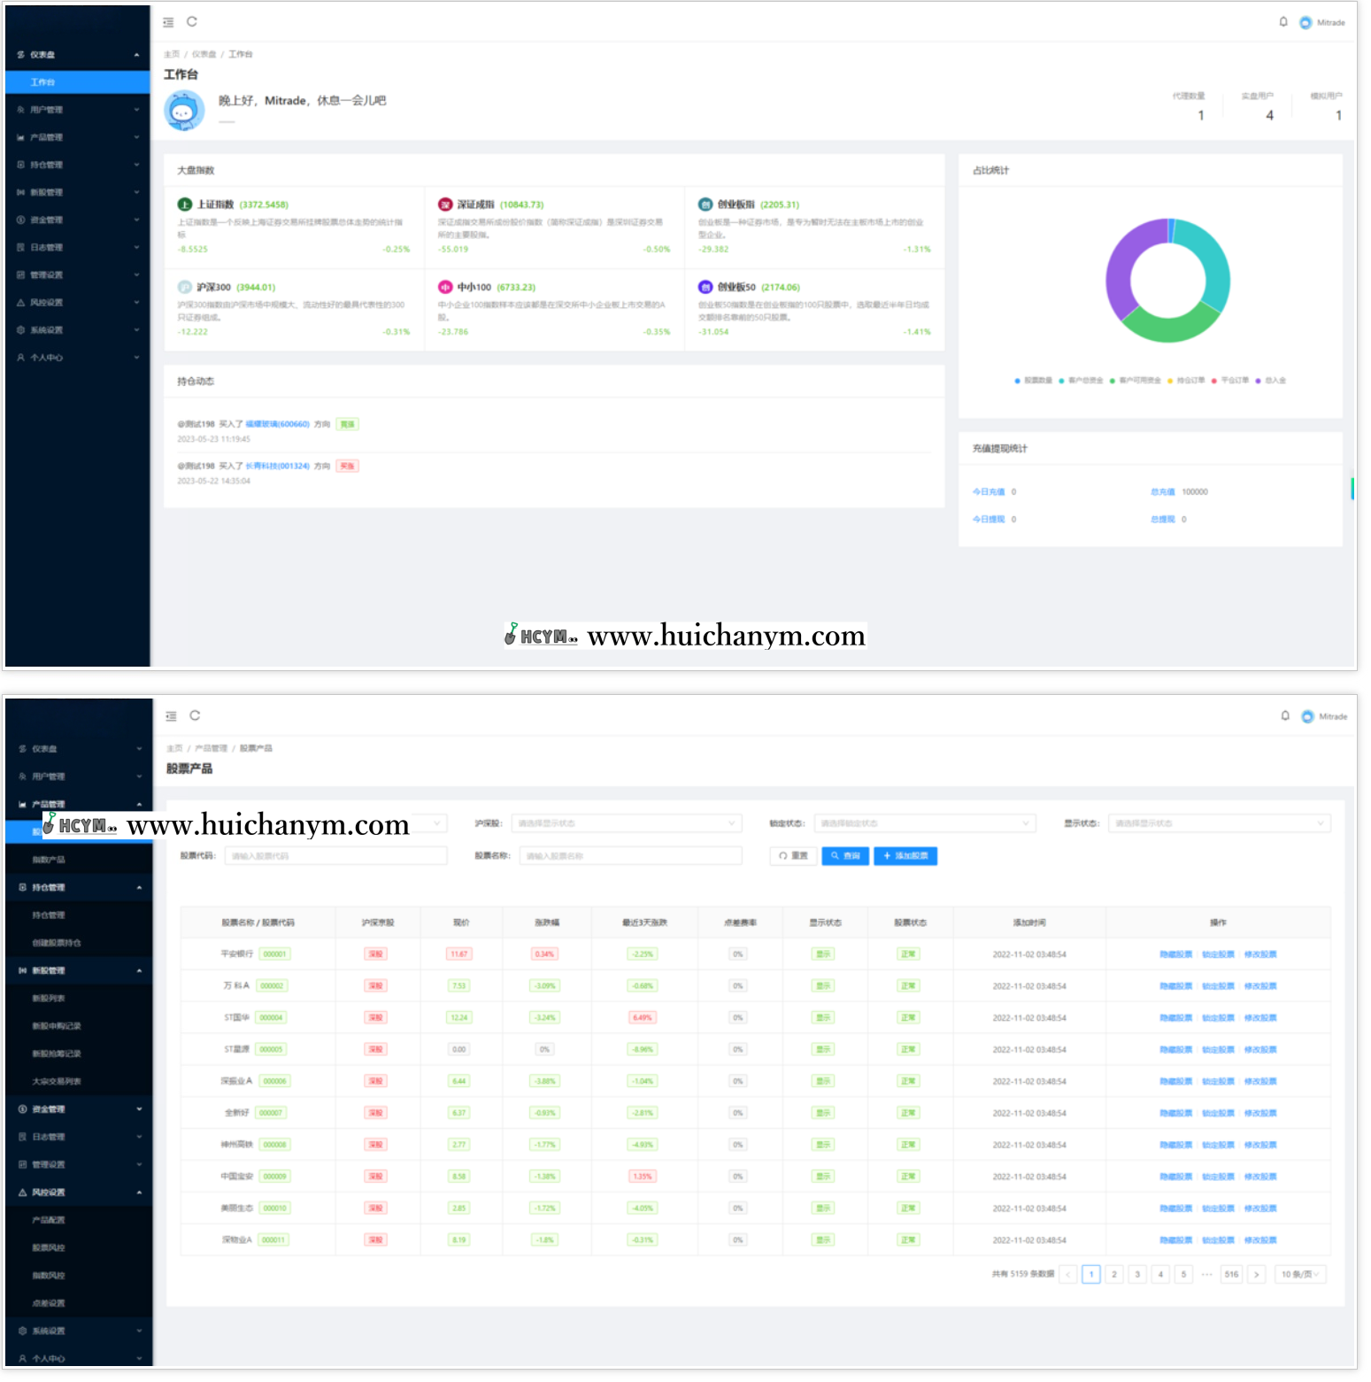Open the 10条/页 page size dropdown
The image size is (1371, 1382).
pyautogui.click(x=1300, y=1274)
